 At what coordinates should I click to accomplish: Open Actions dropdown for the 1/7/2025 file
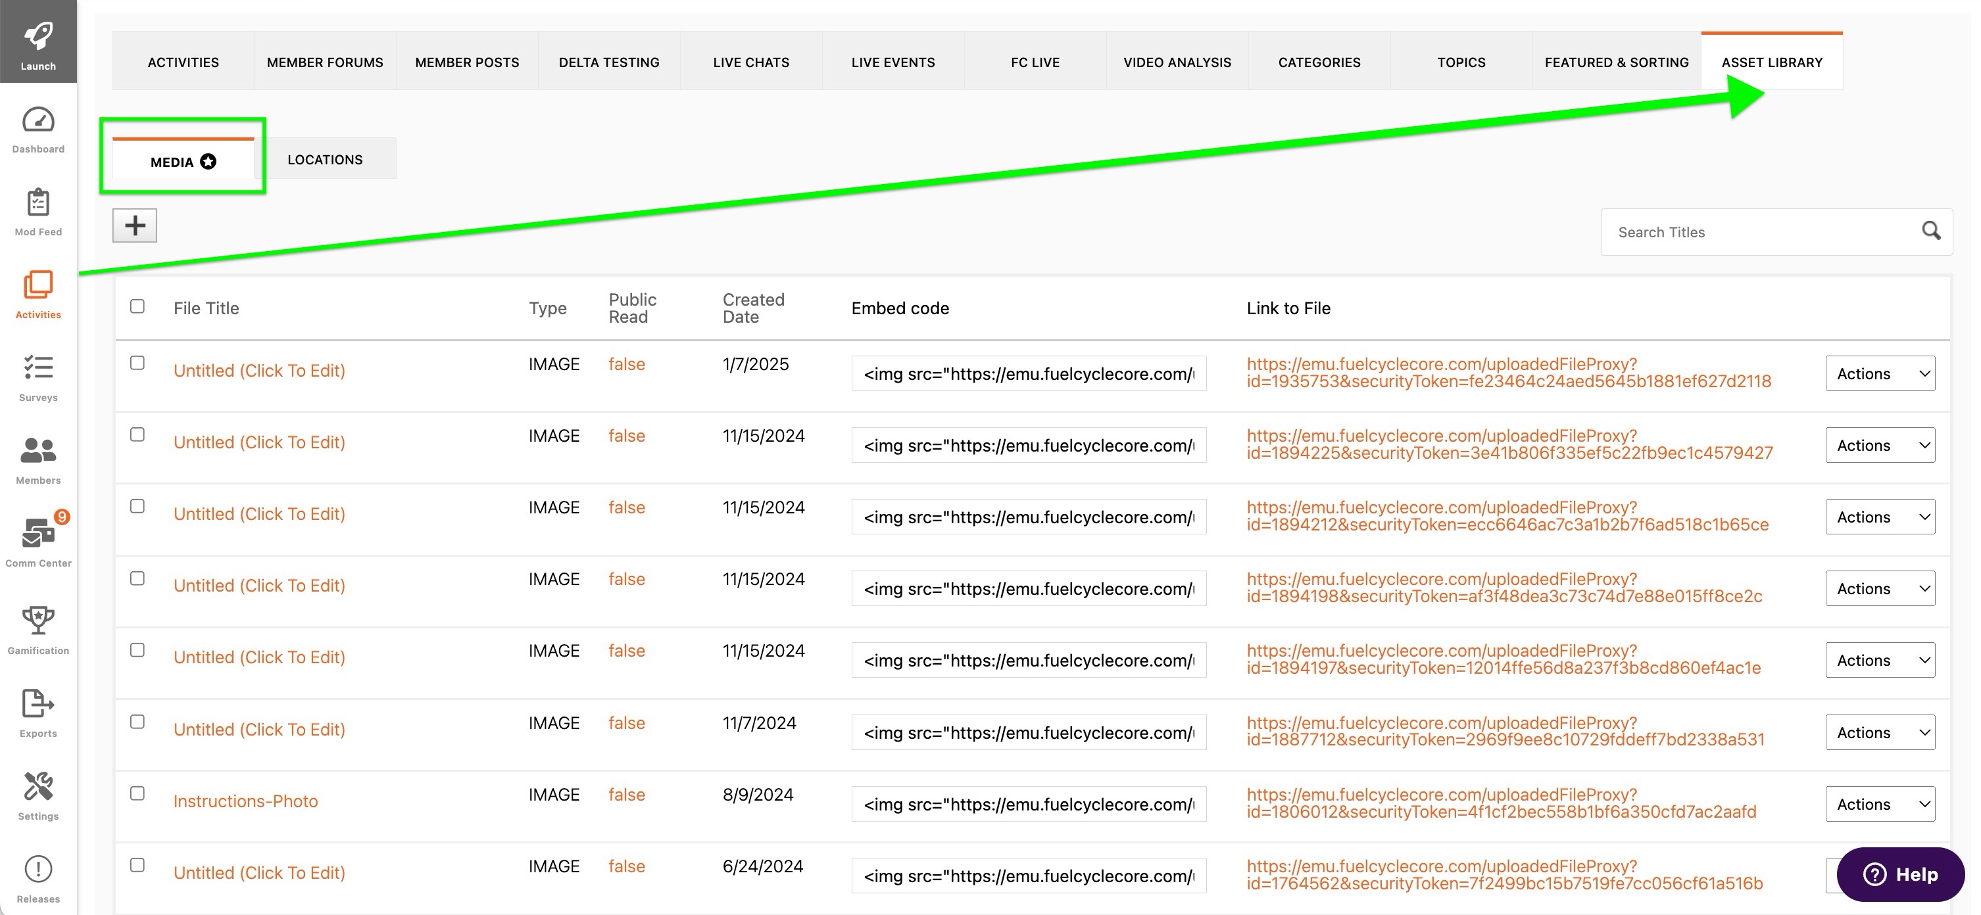coord(1880,373)
